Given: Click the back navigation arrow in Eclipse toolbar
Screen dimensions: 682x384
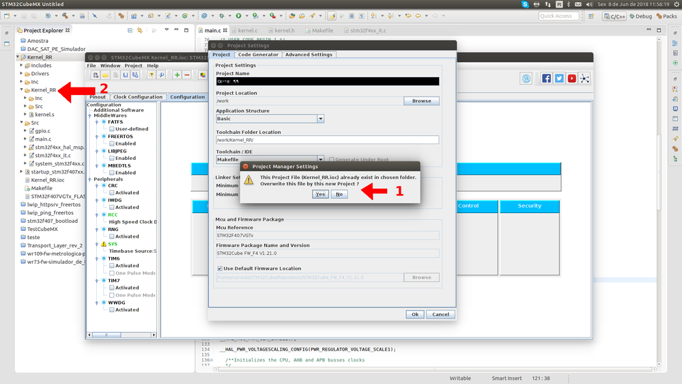Looking at the screenshot, I should click(x=418, y=16).
